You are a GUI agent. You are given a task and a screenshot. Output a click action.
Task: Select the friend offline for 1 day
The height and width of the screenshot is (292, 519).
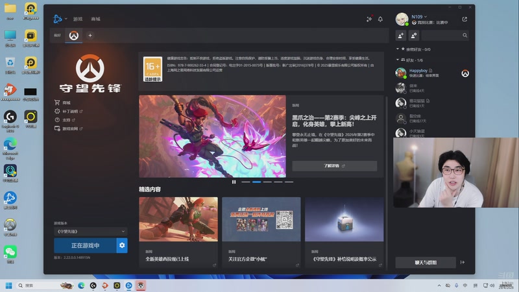point(432,103)
